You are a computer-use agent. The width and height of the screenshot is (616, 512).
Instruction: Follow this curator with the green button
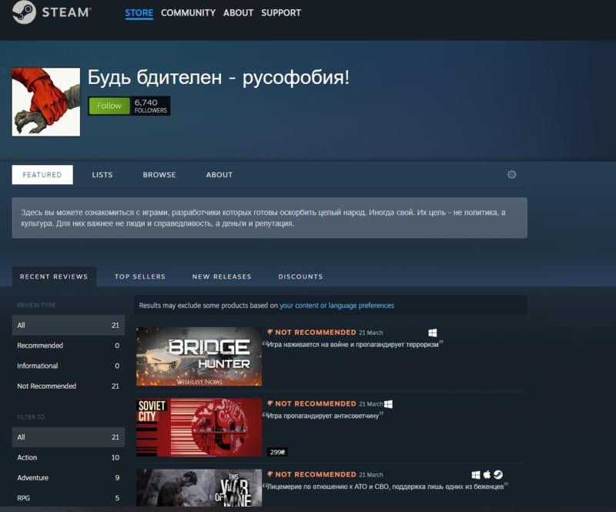(x=109, y=106)
